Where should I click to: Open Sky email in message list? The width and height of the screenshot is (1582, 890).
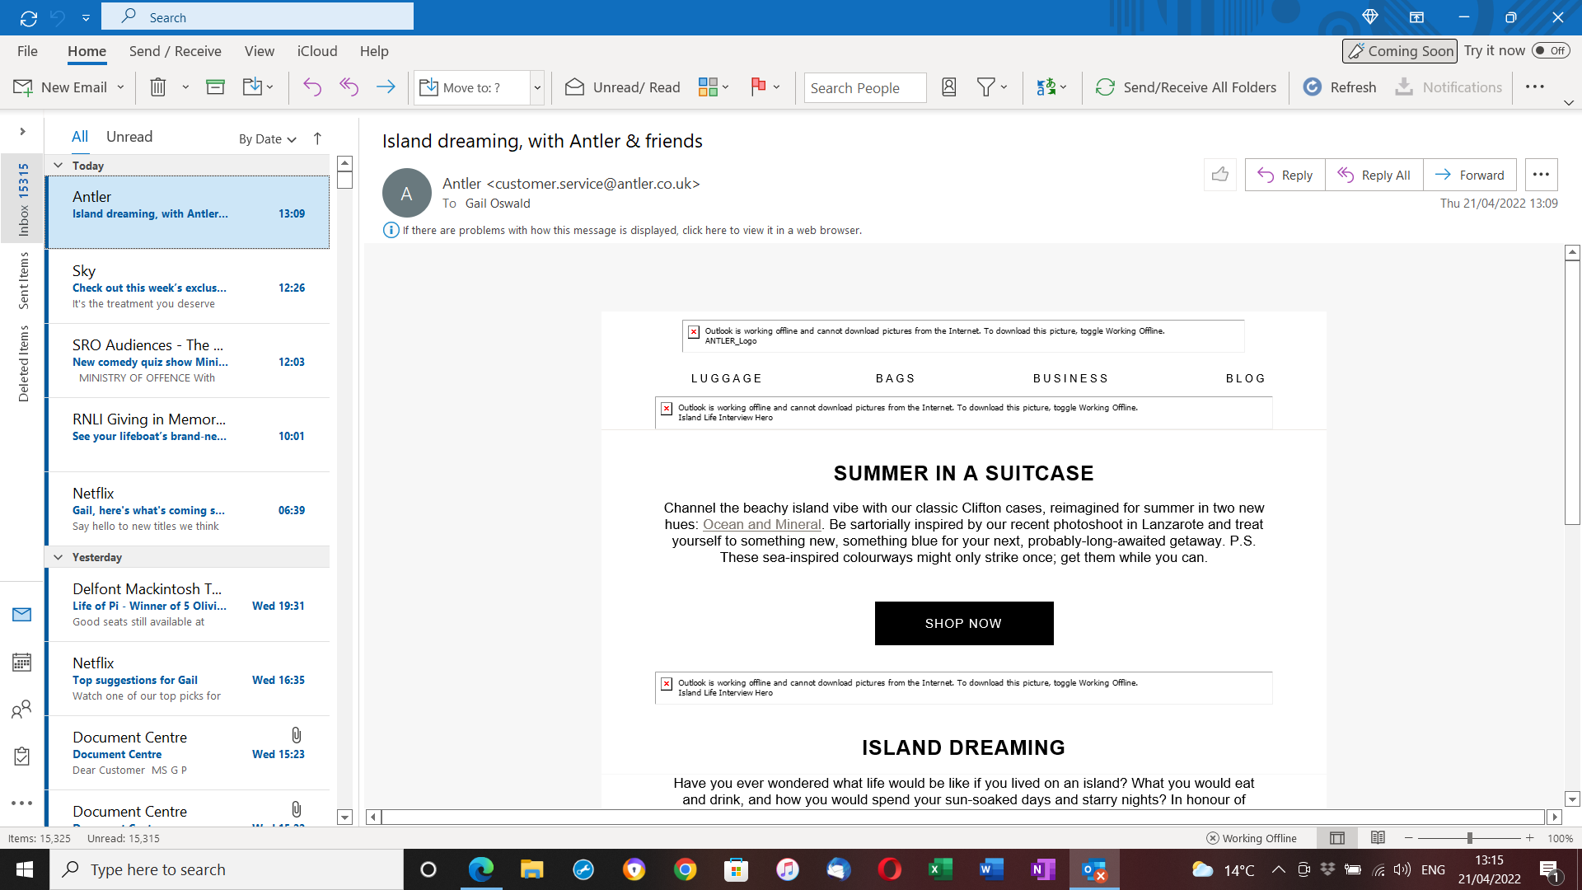point(188,286)
